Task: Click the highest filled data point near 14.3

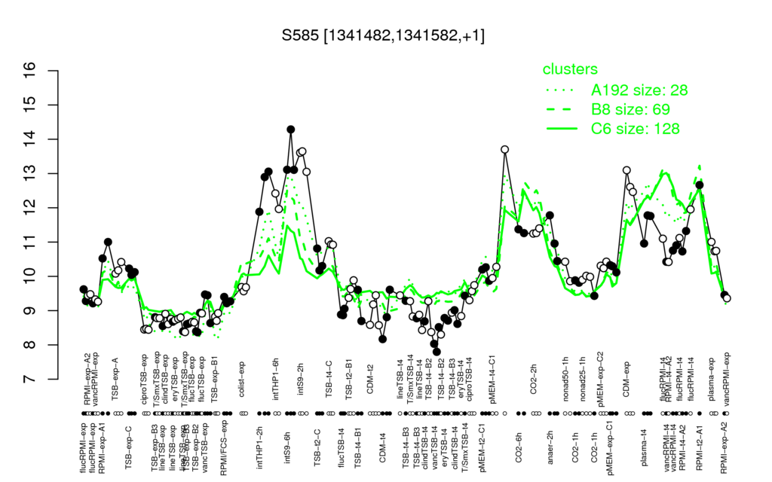Action: (290, 130)
